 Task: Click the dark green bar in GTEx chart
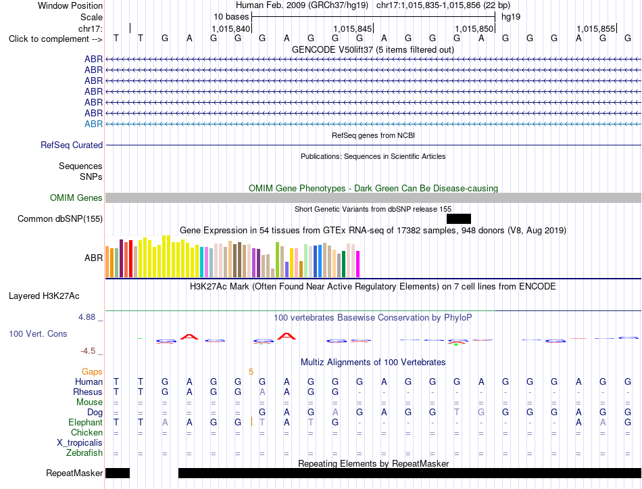tap(344, 264)
